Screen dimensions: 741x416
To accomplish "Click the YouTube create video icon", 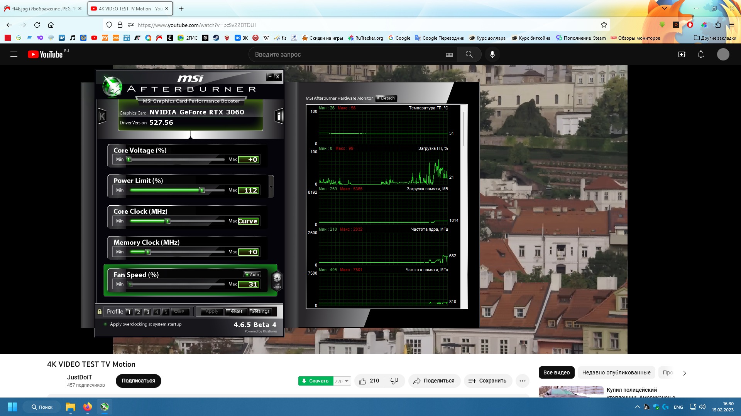I will click(682, 54).
